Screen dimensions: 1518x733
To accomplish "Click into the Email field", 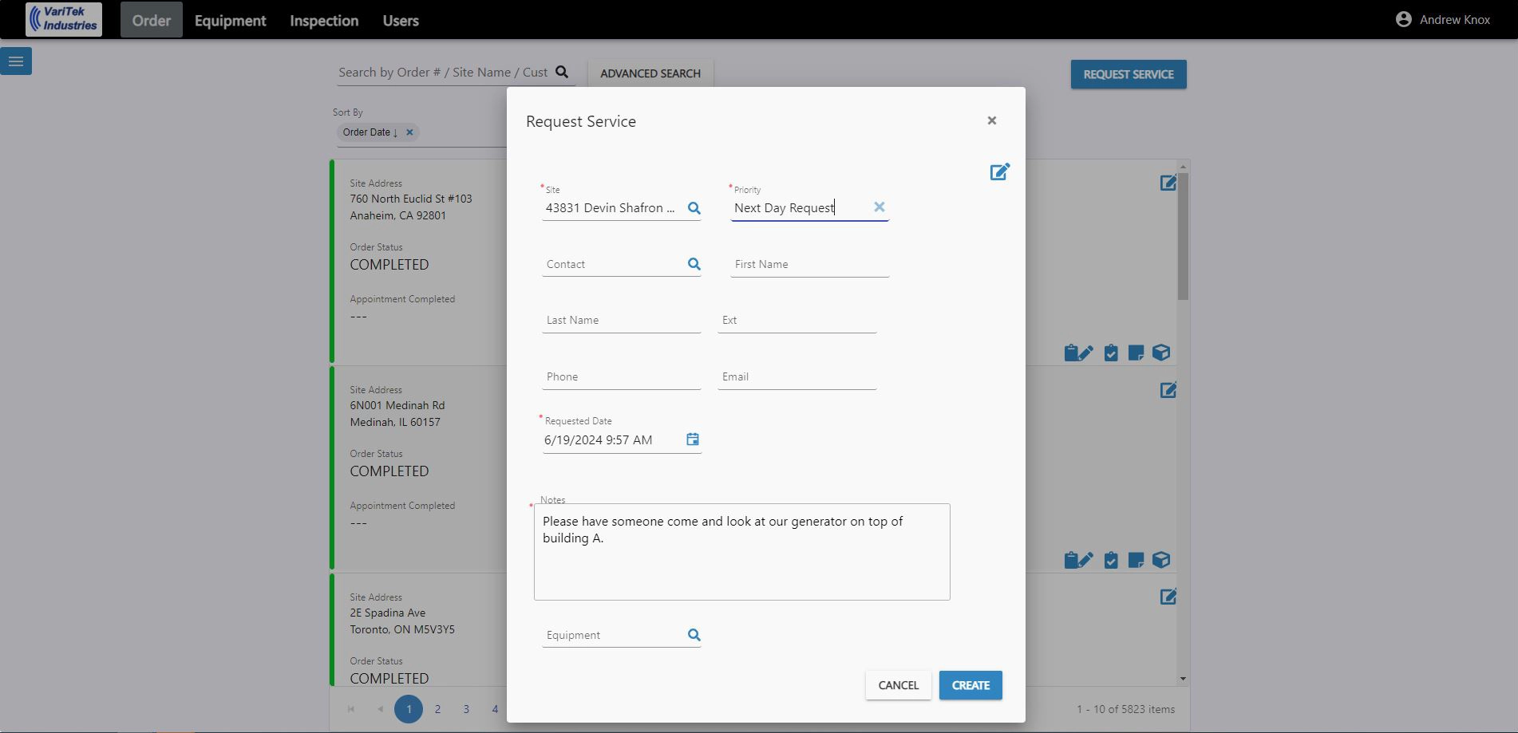I will (x=797, y=376).
